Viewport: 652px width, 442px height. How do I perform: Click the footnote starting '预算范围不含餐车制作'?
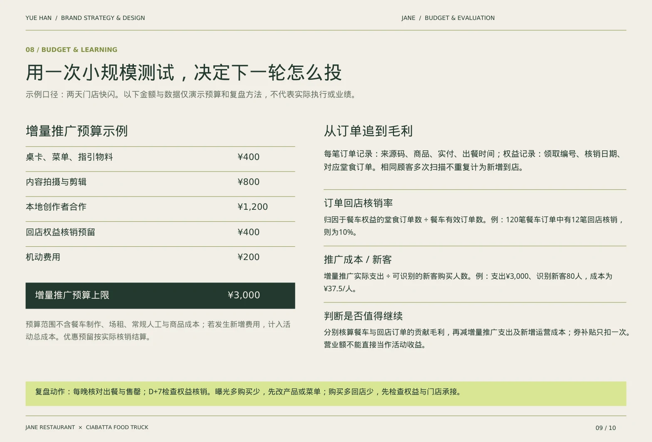coord(158,331)
